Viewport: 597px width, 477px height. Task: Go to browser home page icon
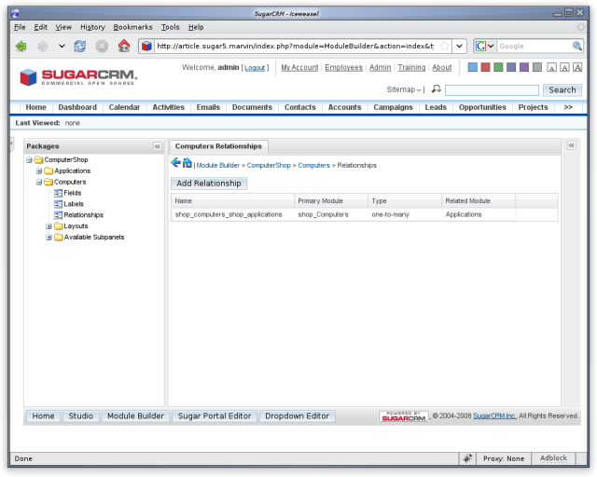click(124, 46)
